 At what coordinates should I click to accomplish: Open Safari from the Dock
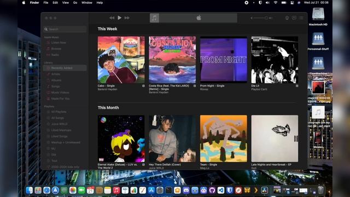coord(46,190)
